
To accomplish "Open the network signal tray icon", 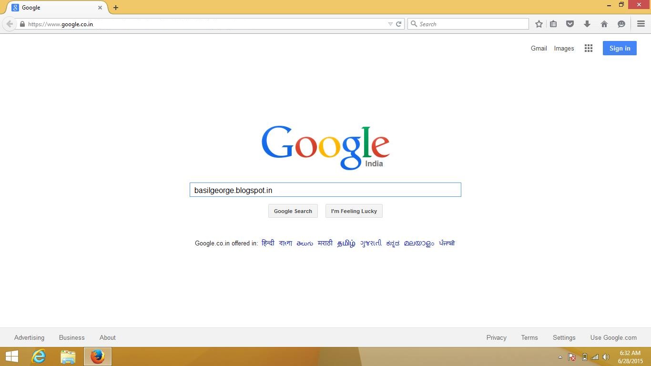I will 595,357.
